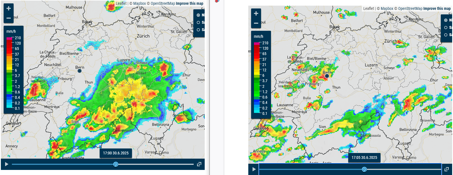Image resolution: width=453 pixels, height=175 pixels.
Task: Open the Mapbox link on the 17:00 map
Action: (x=140, y=3)
